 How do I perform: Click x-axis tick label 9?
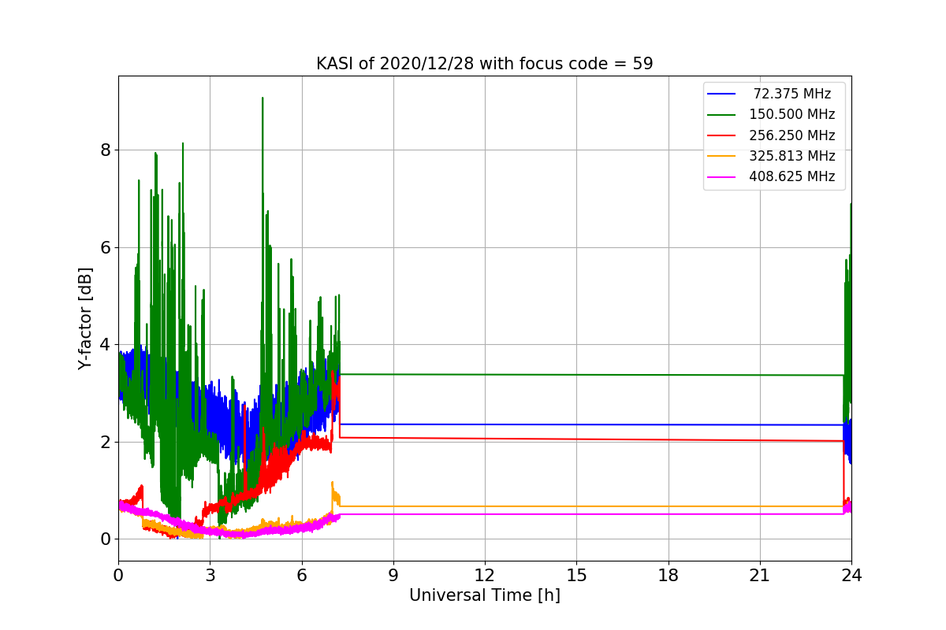pyautogui.click(x=393, y=576)
